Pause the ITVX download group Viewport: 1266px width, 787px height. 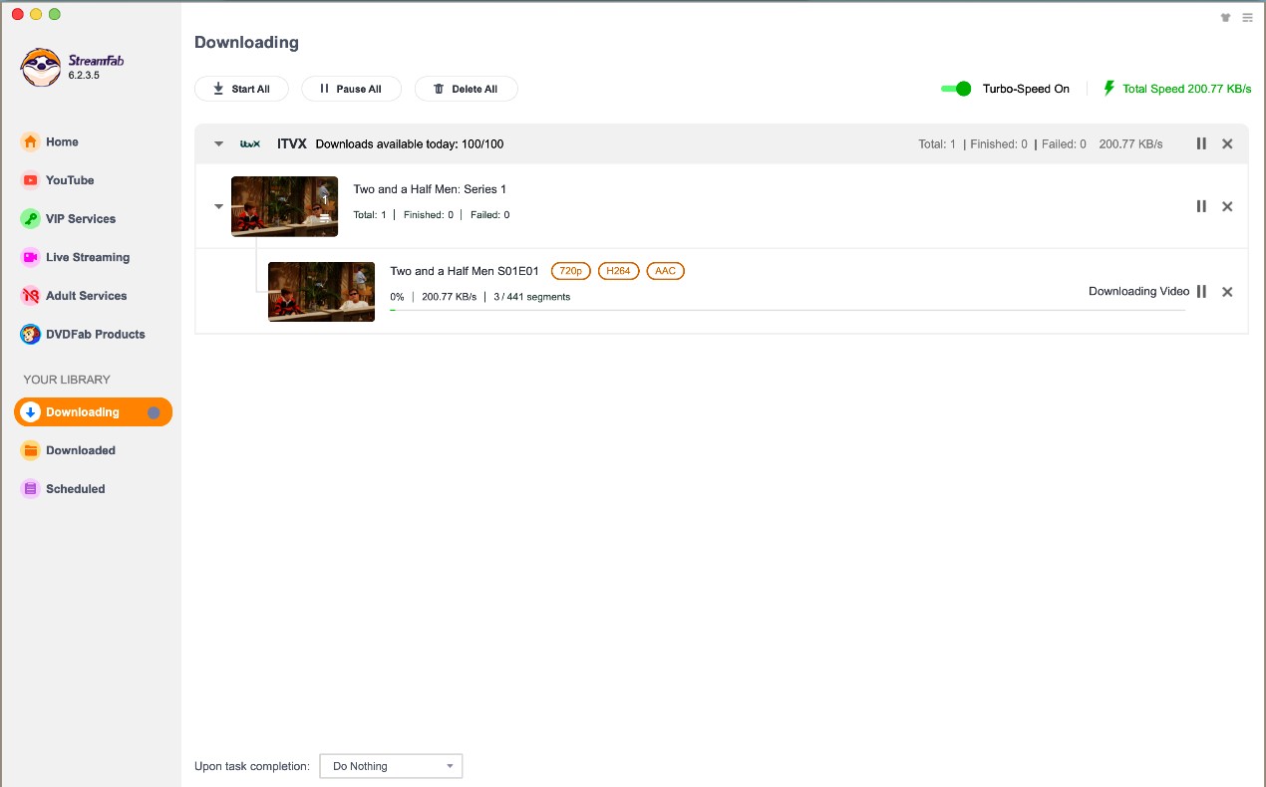pos(1201,143)
